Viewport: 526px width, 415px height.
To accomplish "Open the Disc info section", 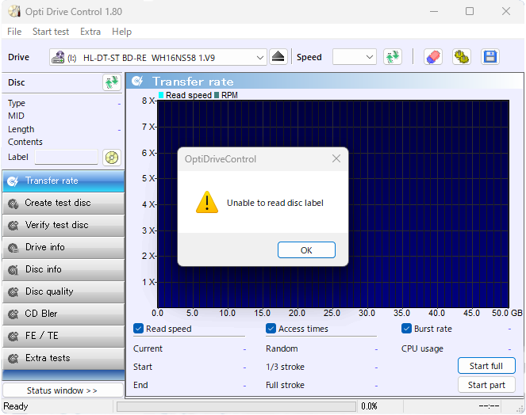I will tap(63, 269).
